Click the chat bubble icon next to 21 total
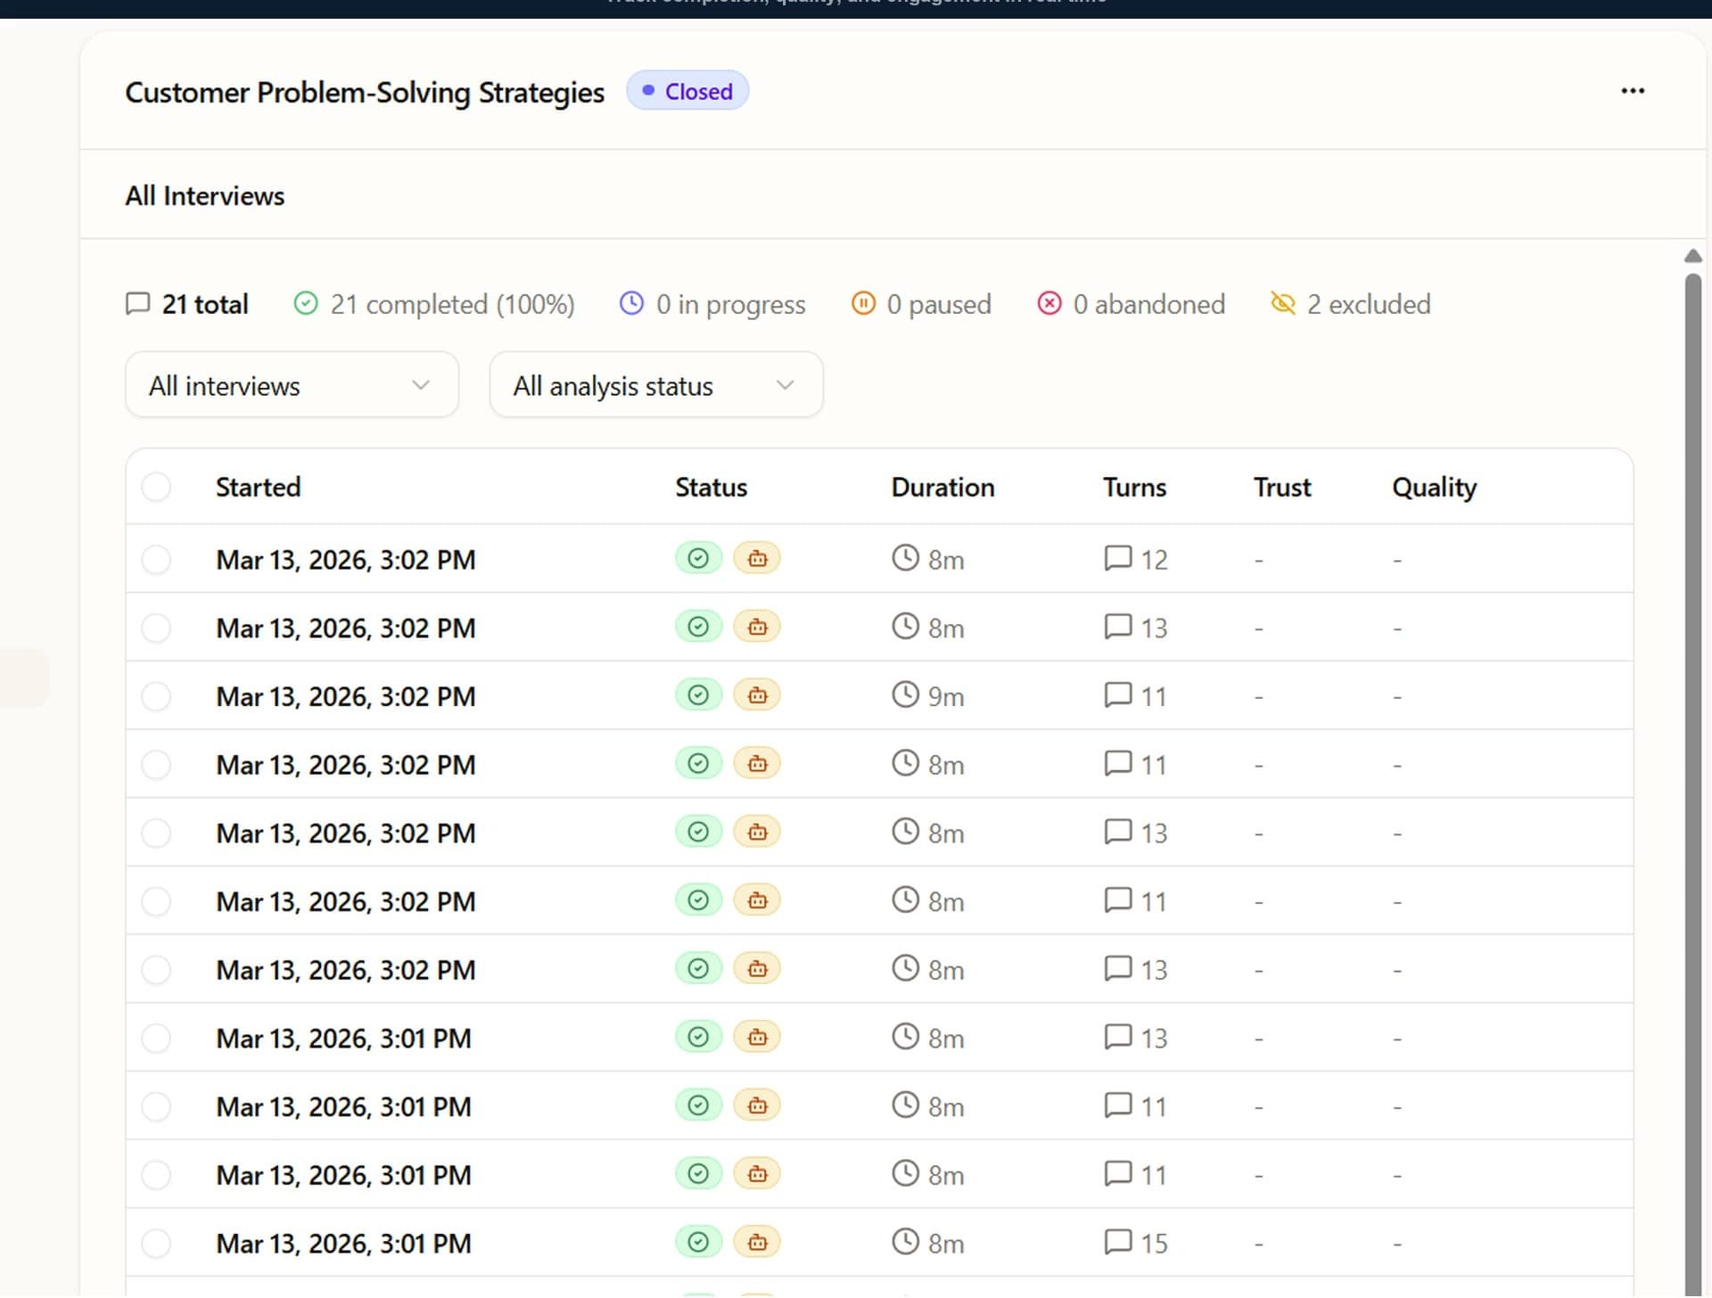 pos(137,304)
